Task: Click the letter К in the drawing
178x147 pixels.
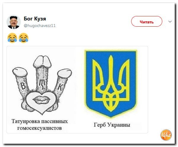Action: [60, 87]
